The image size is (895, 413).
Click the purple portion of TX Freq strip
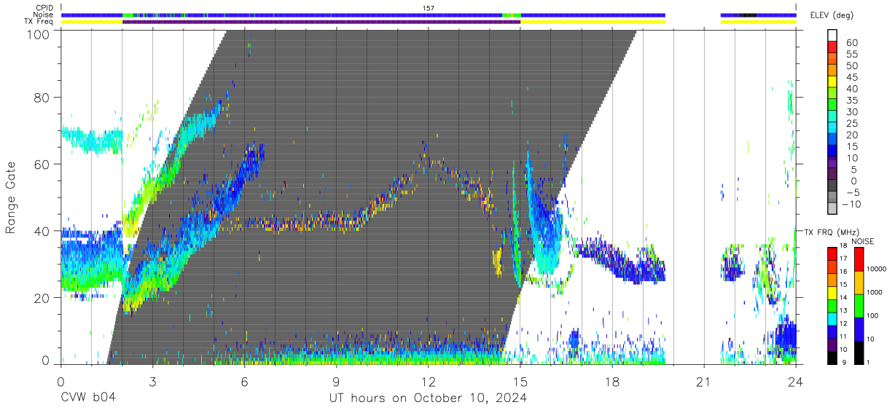click(x=321, y=22)
